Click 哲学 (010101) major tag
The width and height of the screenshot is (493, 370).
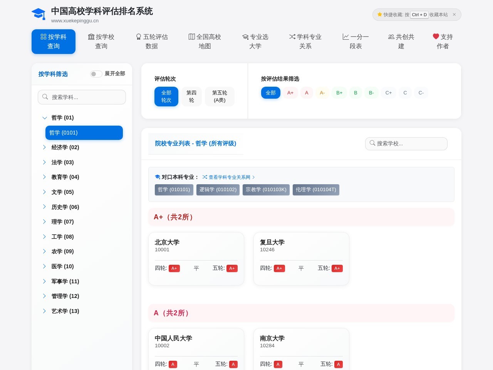pyautogui.click(x=174, y=190)
